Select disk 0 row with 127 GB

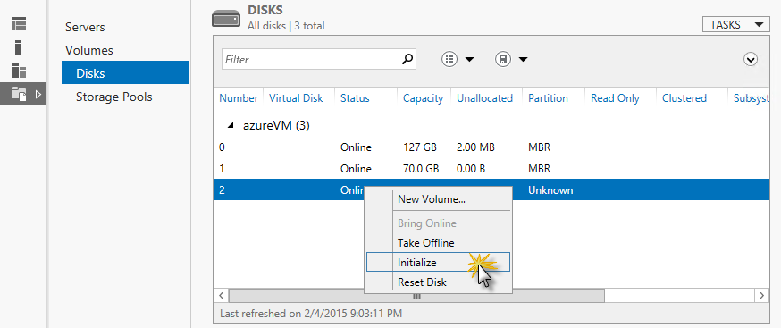pos(492,147)
